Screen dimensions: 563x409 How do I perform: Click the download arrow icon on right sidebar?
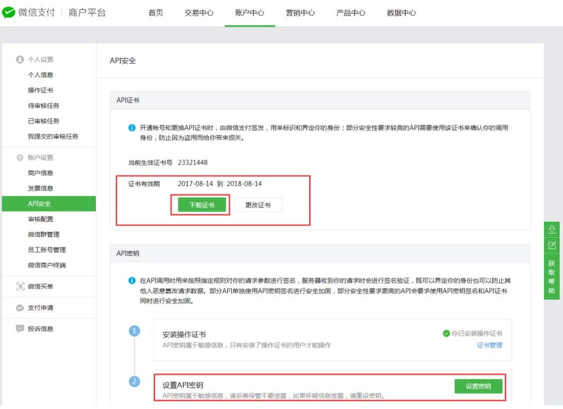pyautogui.click(x=552, y=229)
